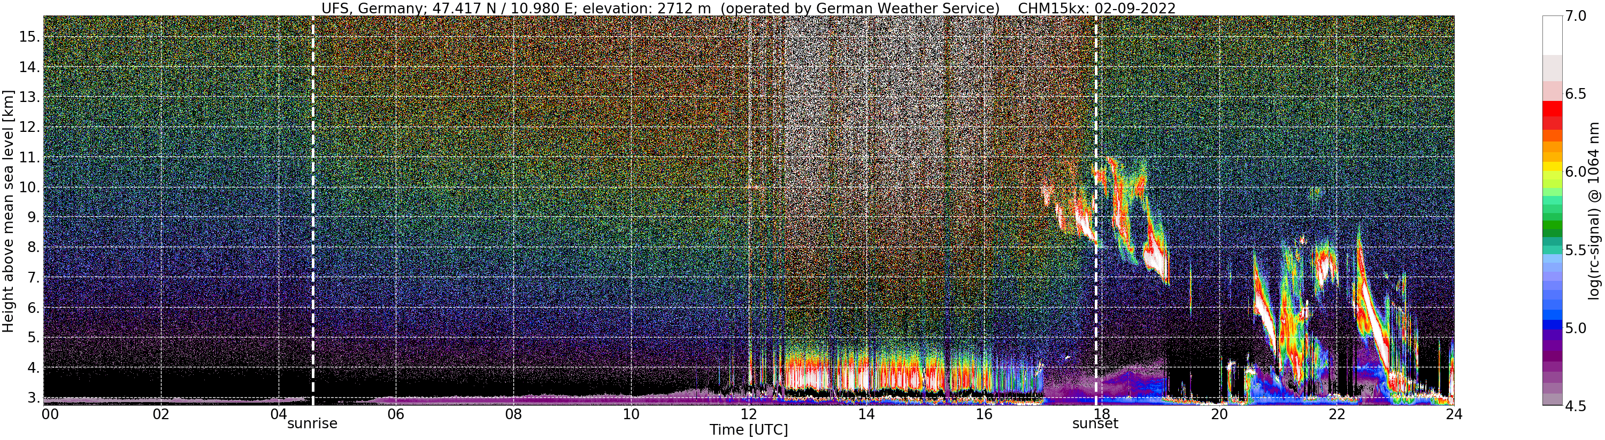Click the green band of the colorbar

[x=1553, y=224]
